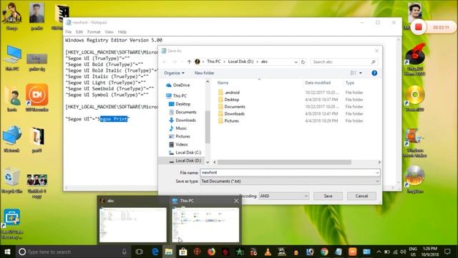The height and width of the screenshot is (258, 458).
Task: Click the Cancel button
Action: [361, 196]
